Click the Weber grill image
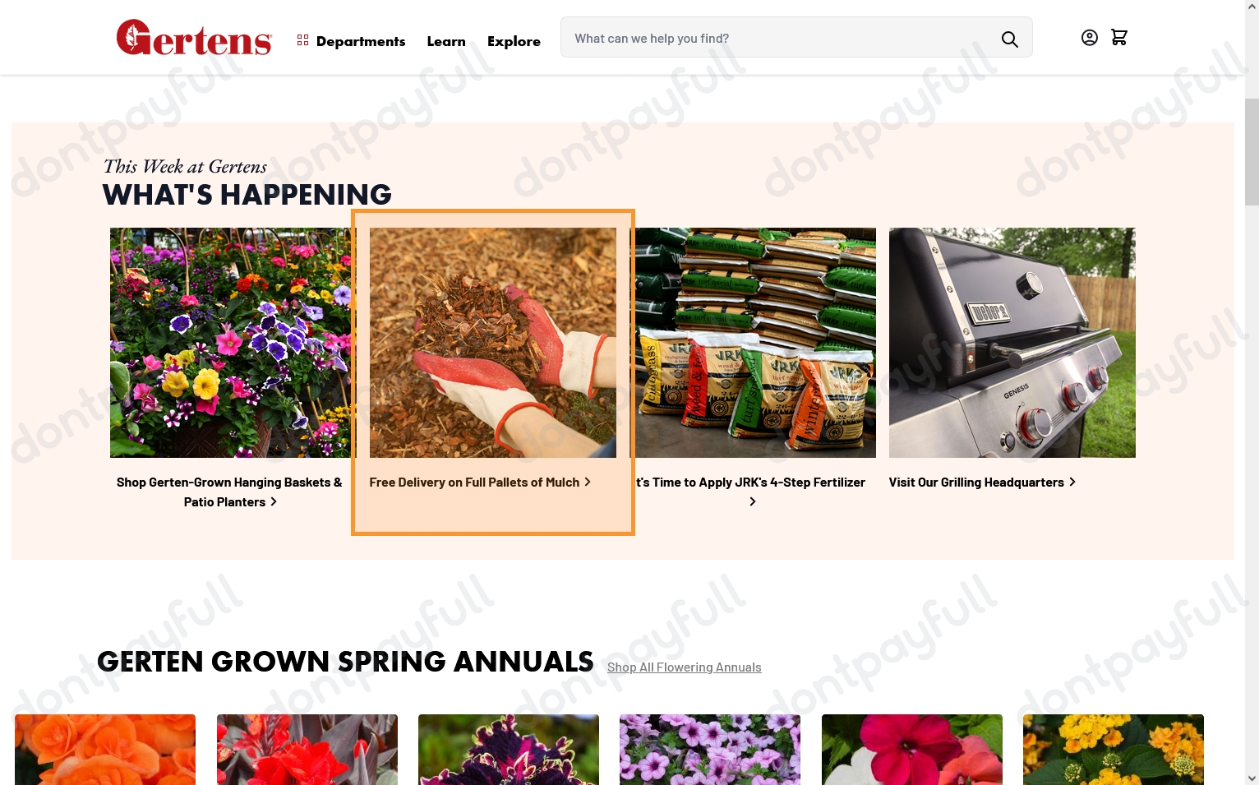1259x785 pixels. pos(1012,342)
